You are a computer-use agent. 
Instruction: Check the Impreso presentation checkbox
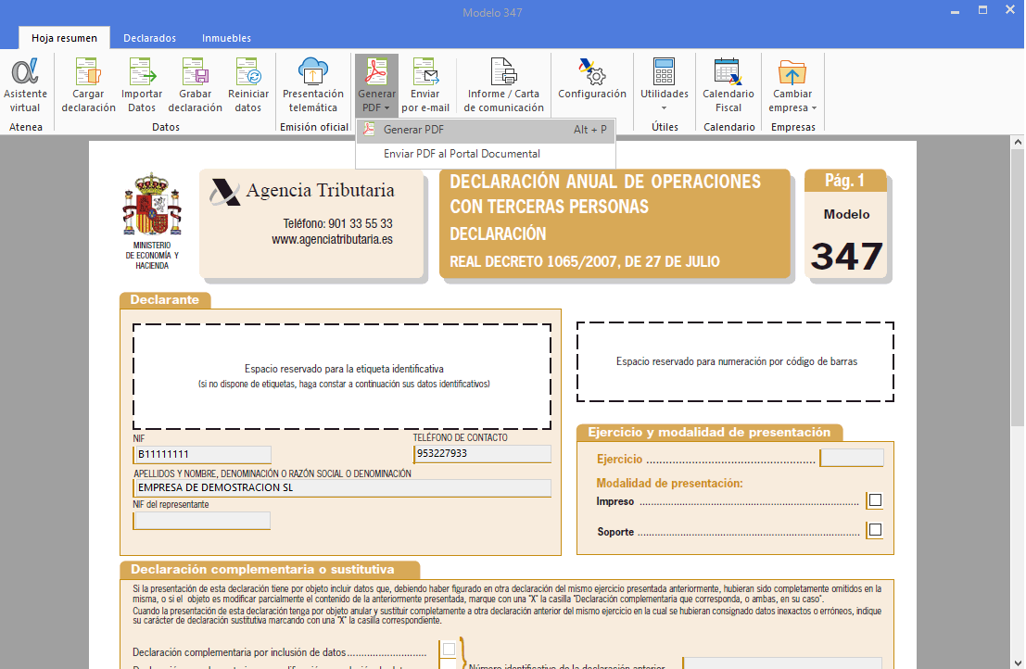(x=874, y=500)
